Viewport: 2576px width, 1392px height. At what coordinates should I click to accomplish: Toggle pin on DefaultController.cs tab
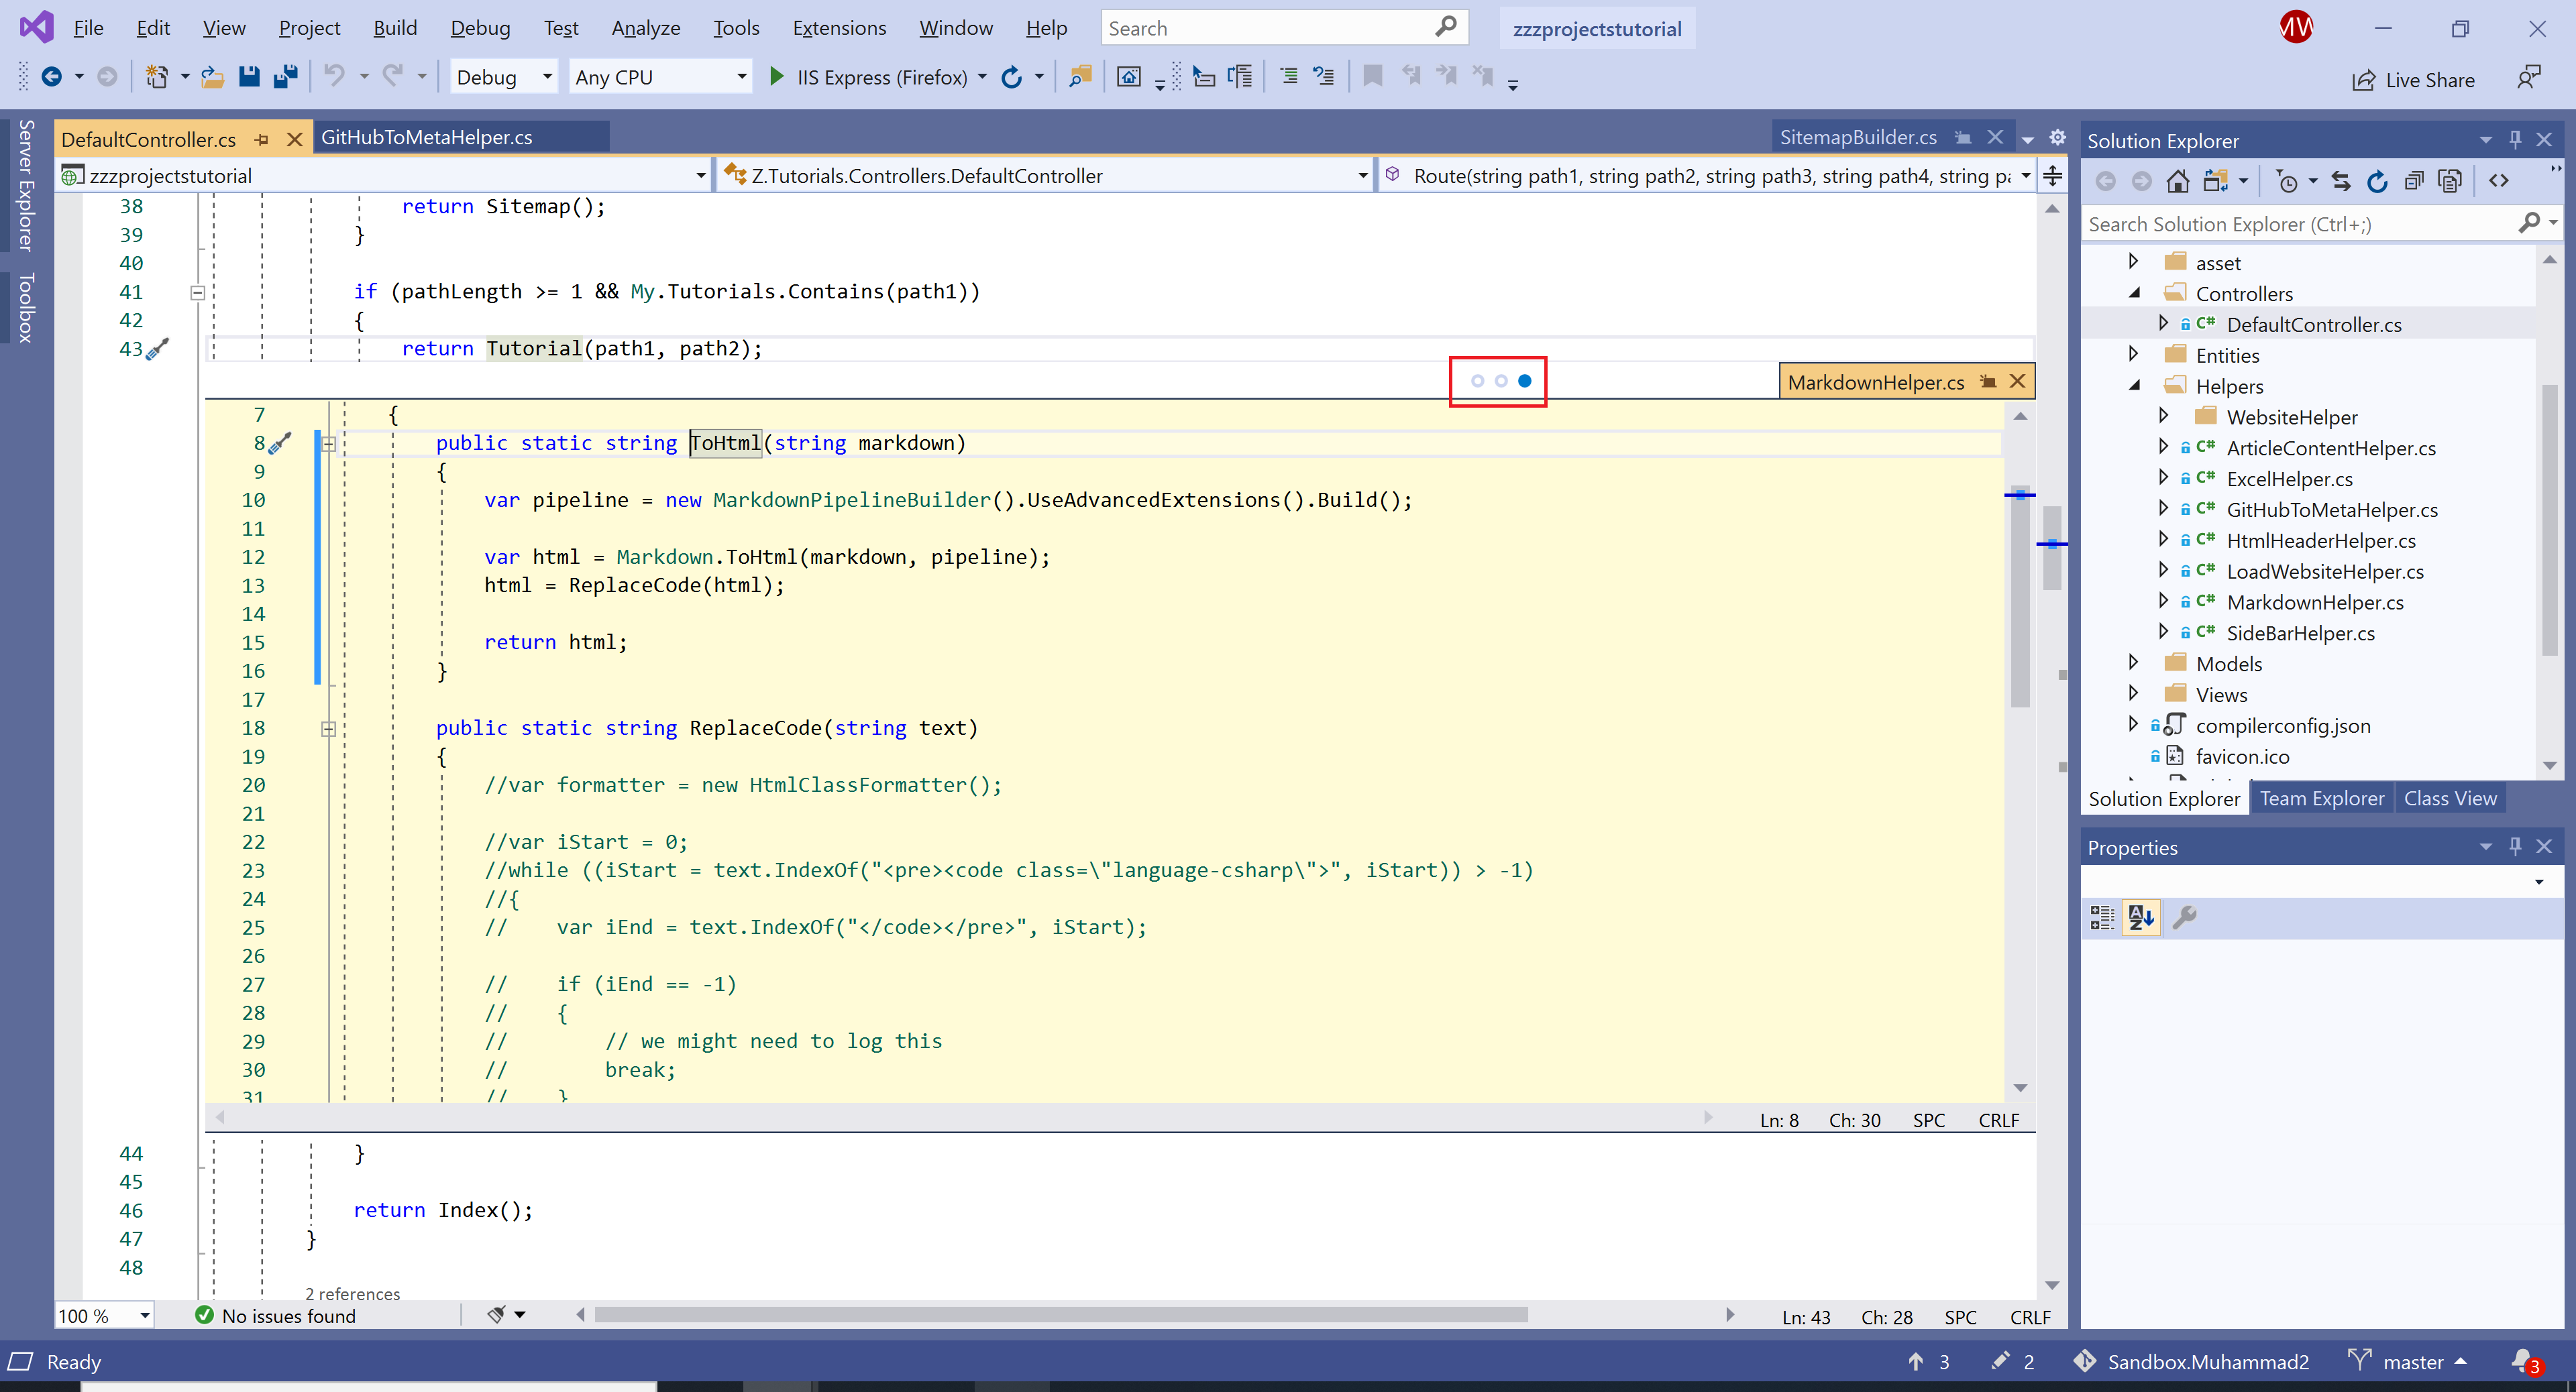point(262,140)
